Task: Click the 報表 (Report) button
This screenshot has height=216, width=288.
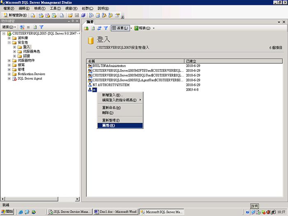Action: coord(142,28)
